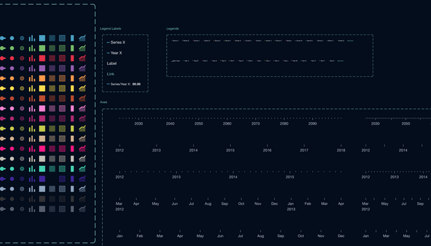Click the 'Legend Labels' section heading
431x246 pixels.
[x=111, y=28]
